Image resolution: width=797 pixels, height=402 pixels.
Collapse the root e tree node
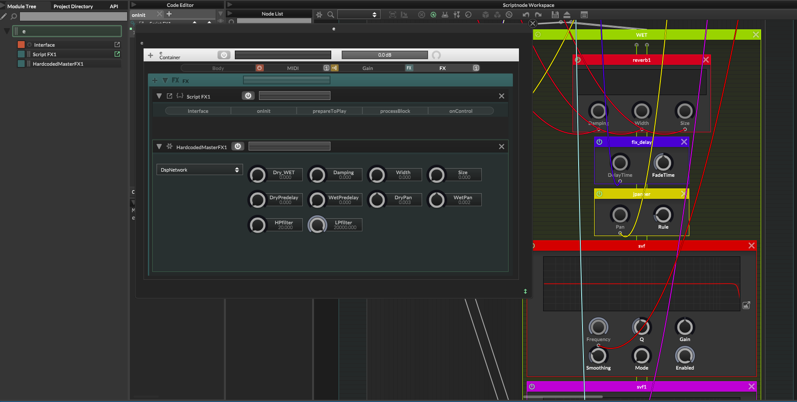pos(6,31)
